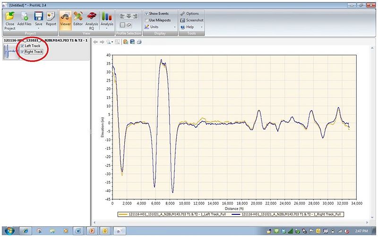Print the chart icon
This screenshot has width=378, height=237.
[139, 42]
